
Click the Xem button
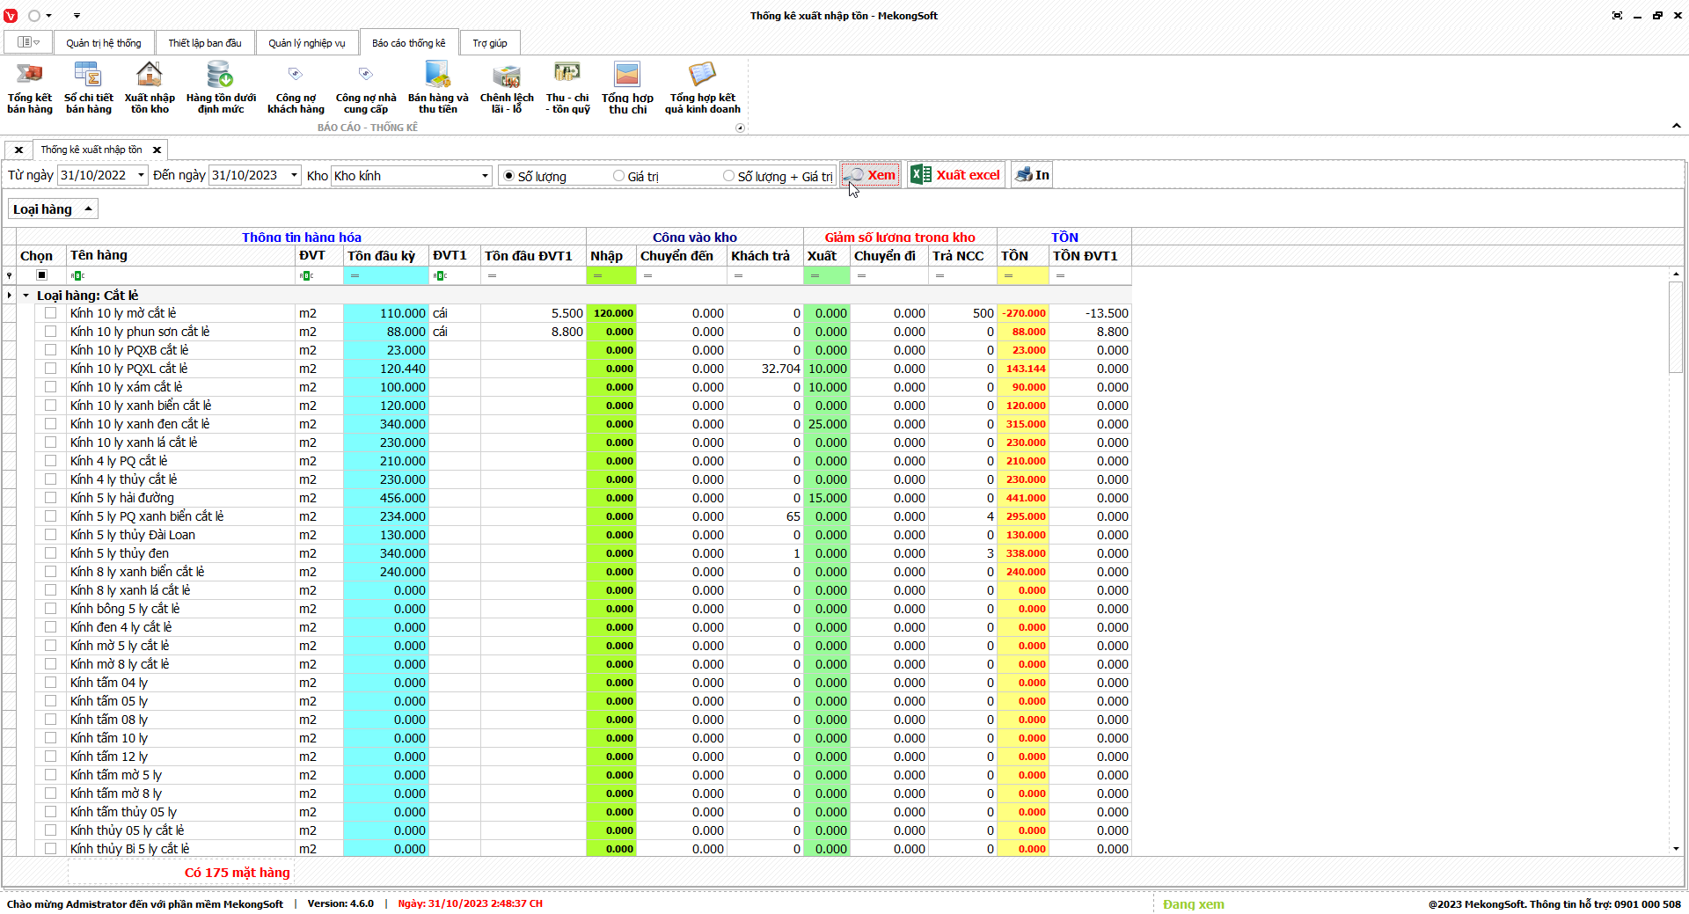click(x=871, y=175)
